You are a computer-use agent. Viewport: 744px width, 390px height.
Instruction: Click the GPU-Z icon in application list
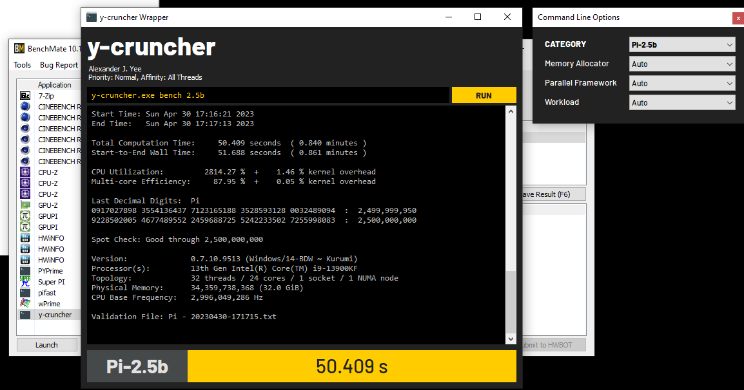(x=25, y=205)
